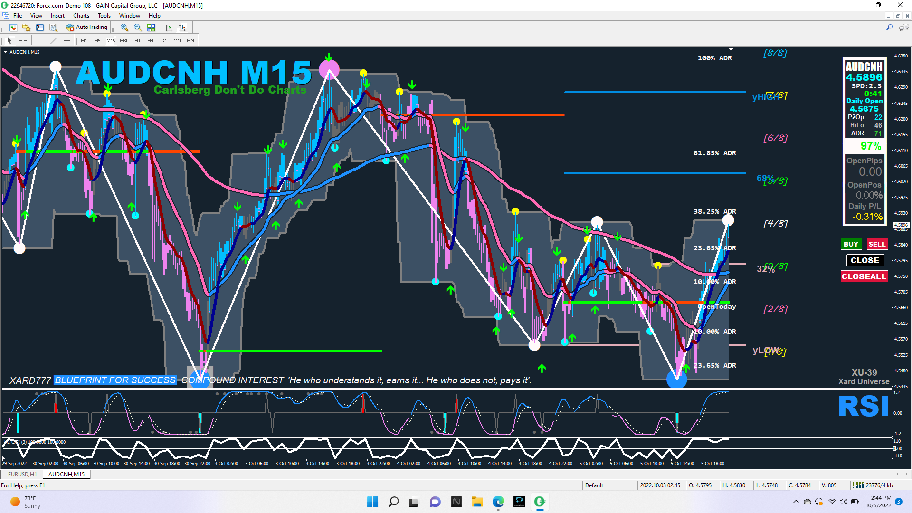Select the trendline drawing tool
Image resolution: width=912 pixels, height=513 pixels.
click(x=54, y=40)
